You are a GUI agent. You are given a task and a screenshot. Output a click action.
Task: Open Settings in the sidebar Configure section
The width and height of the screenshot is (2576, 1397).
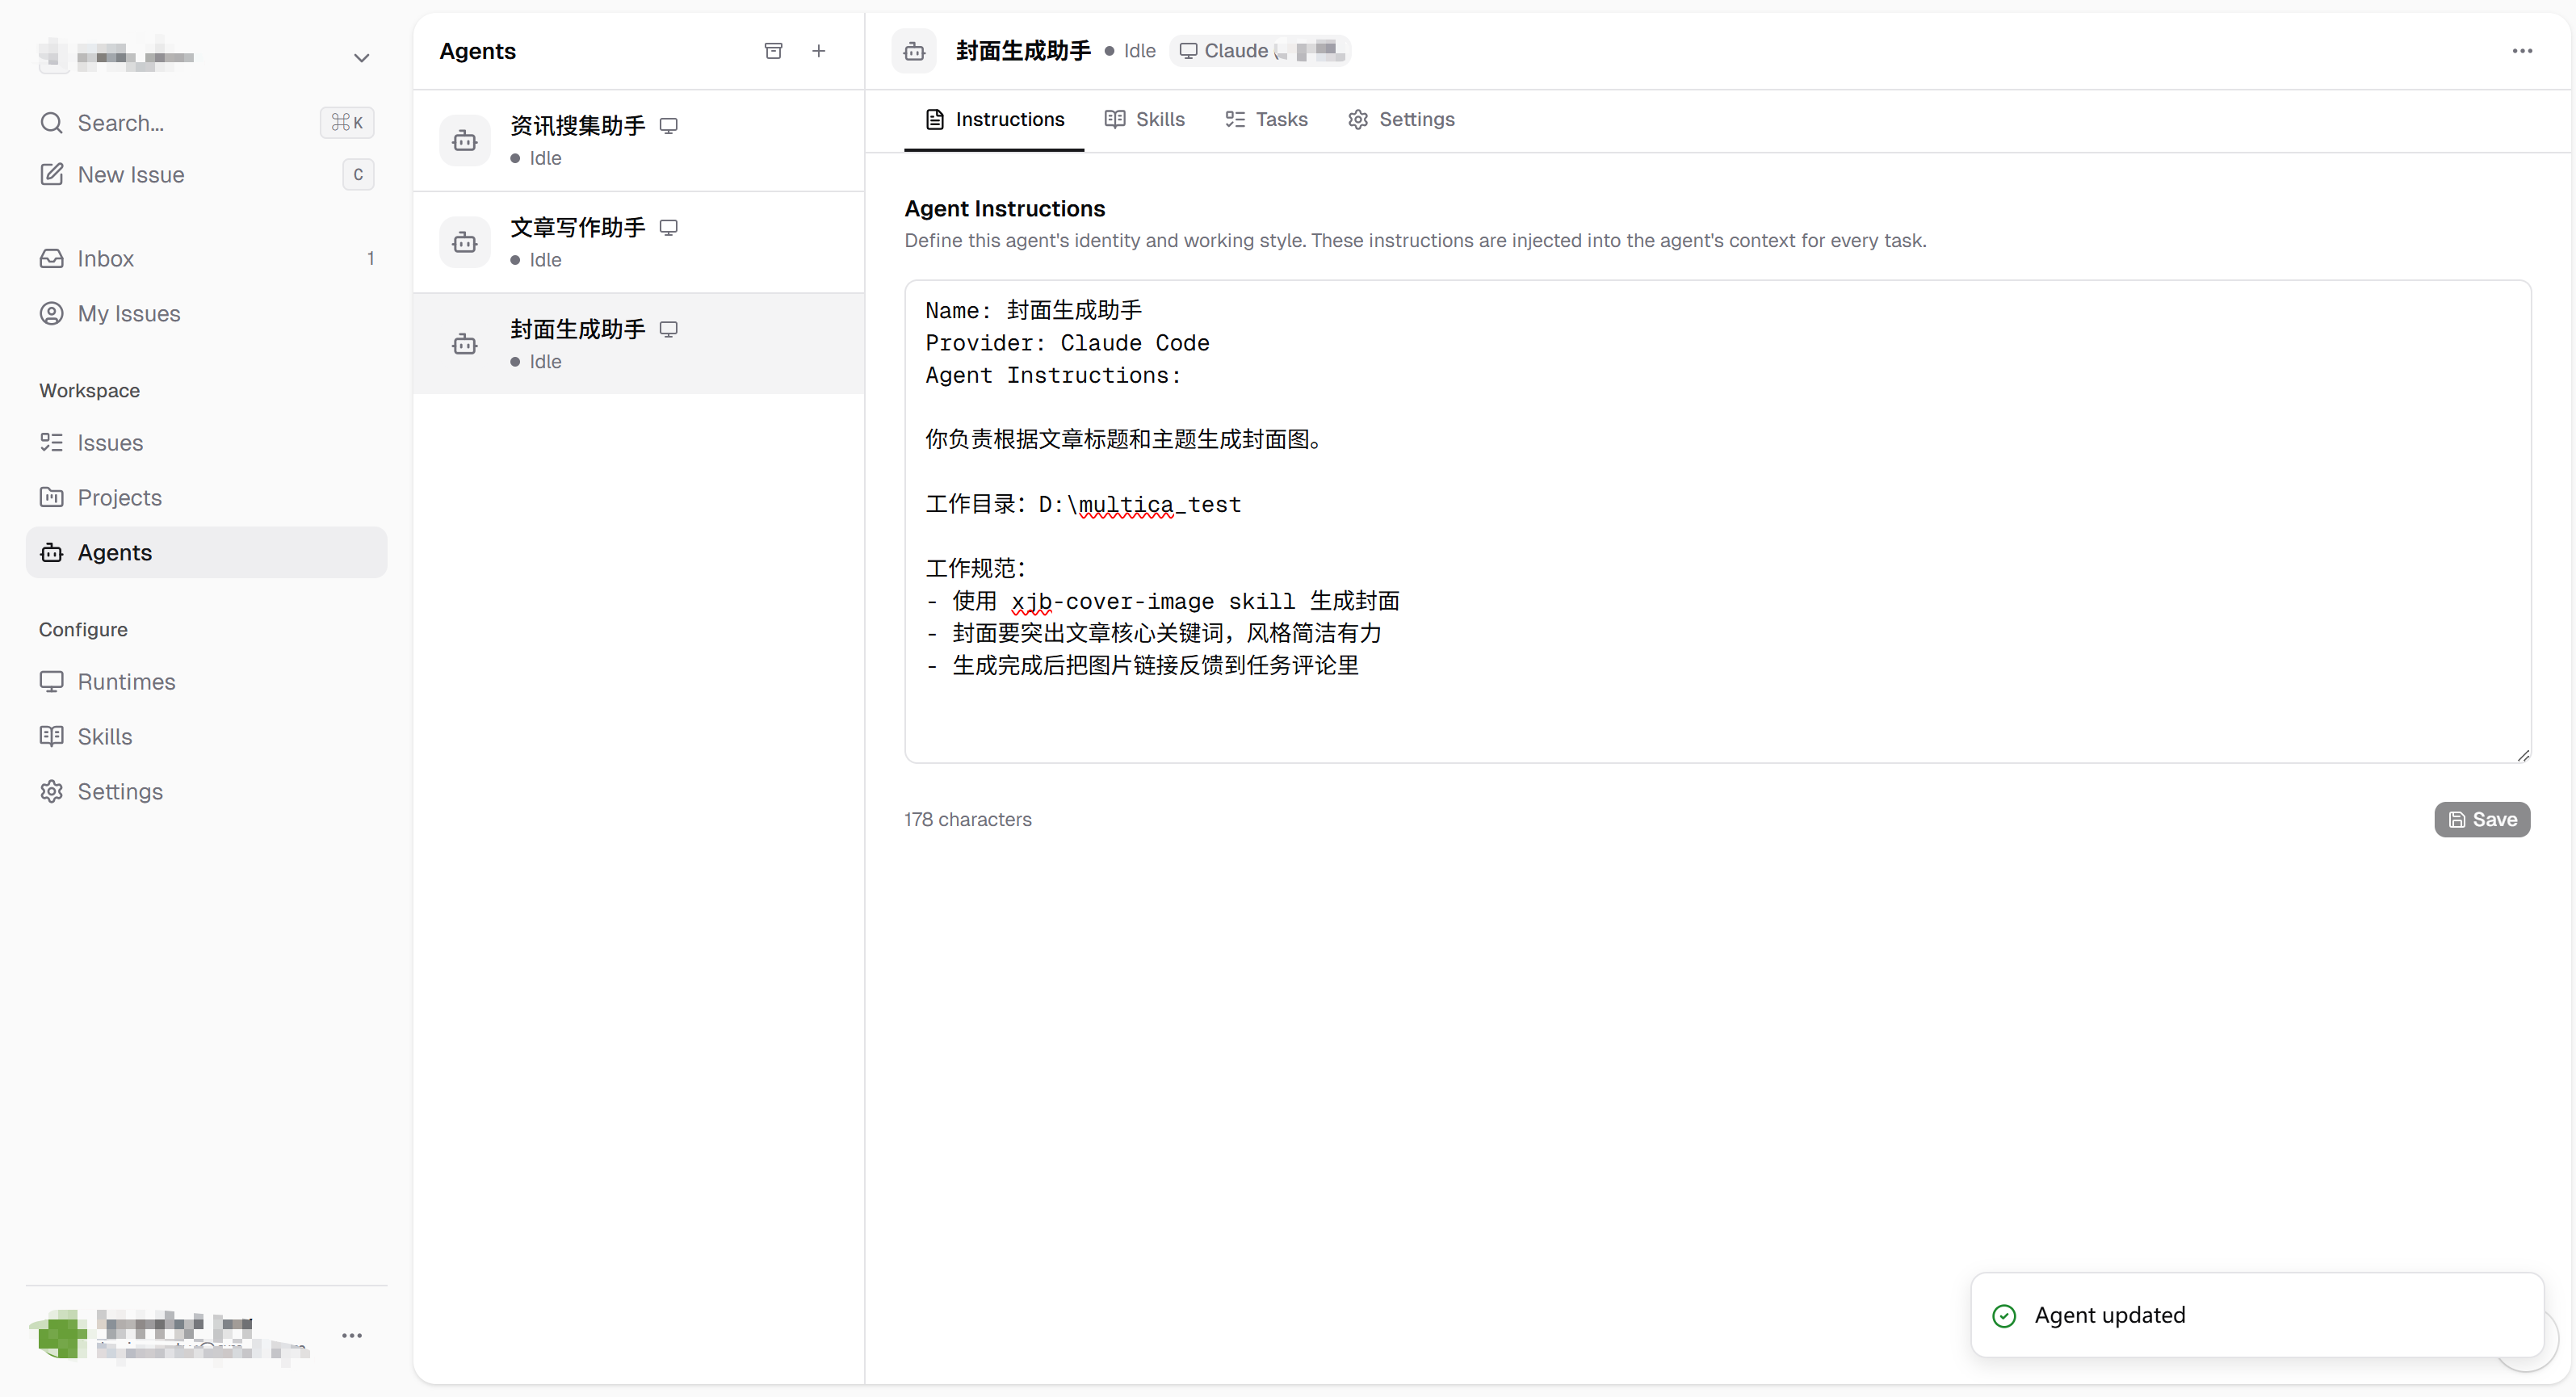tap(206, 792)
